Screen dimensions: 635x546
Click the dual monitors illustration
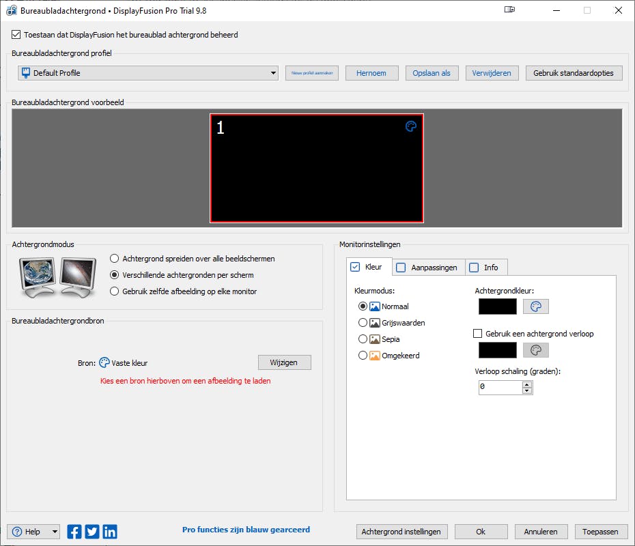point(58,278)
